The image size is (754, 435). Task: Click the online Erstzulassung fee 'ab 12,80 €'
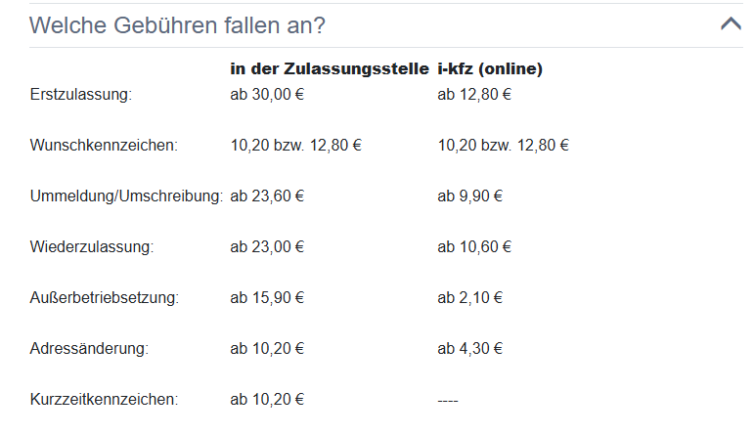(474, 94)
